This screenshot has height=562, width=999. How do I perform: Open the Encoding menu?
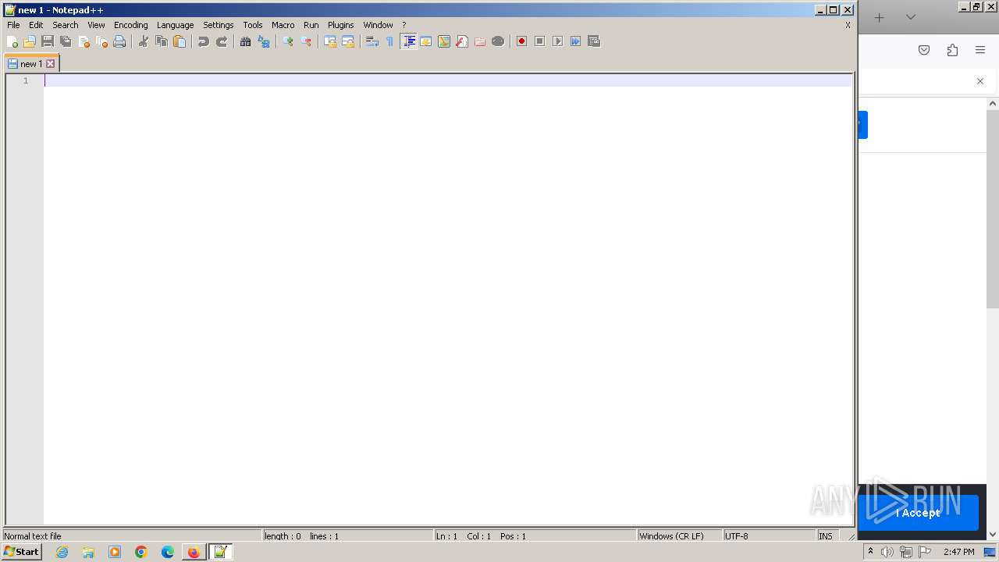tap(130, 25)
